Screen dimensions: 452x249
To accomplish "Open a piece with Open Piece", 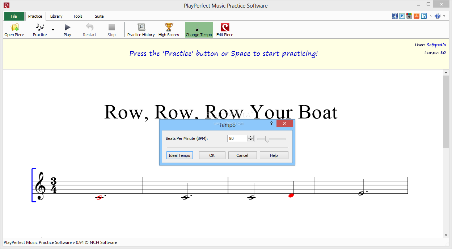I will 14,30.
